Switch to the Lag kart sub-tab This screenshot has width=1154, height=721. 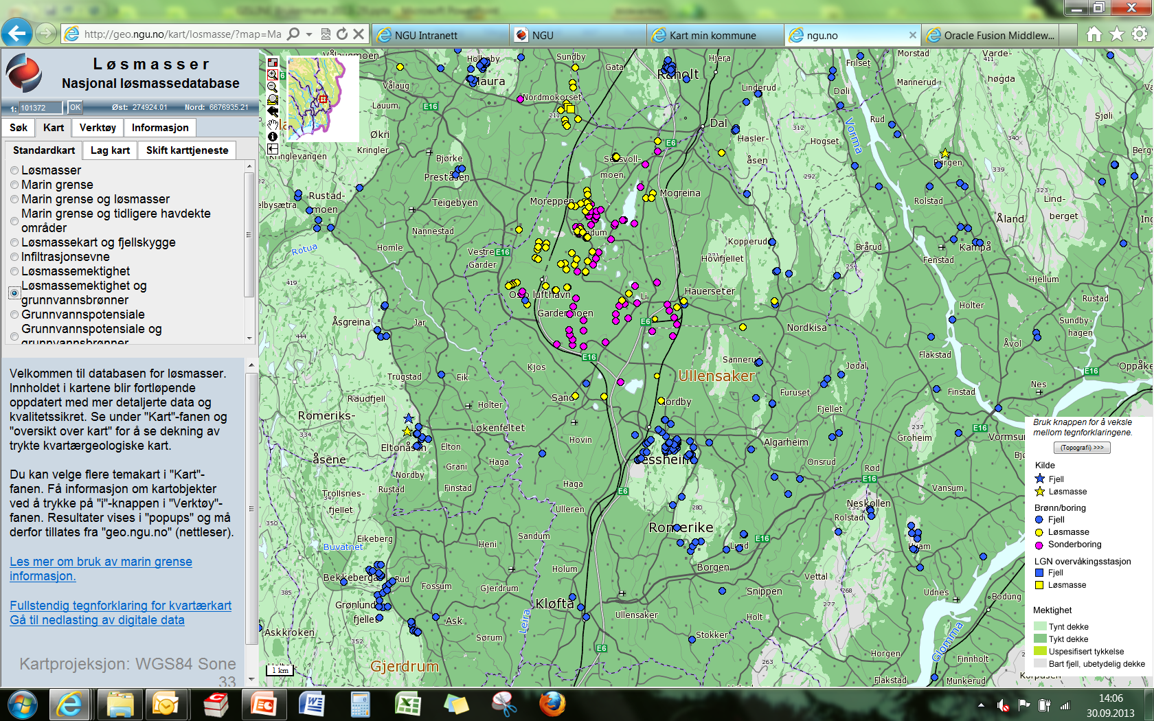coord(110,150)
